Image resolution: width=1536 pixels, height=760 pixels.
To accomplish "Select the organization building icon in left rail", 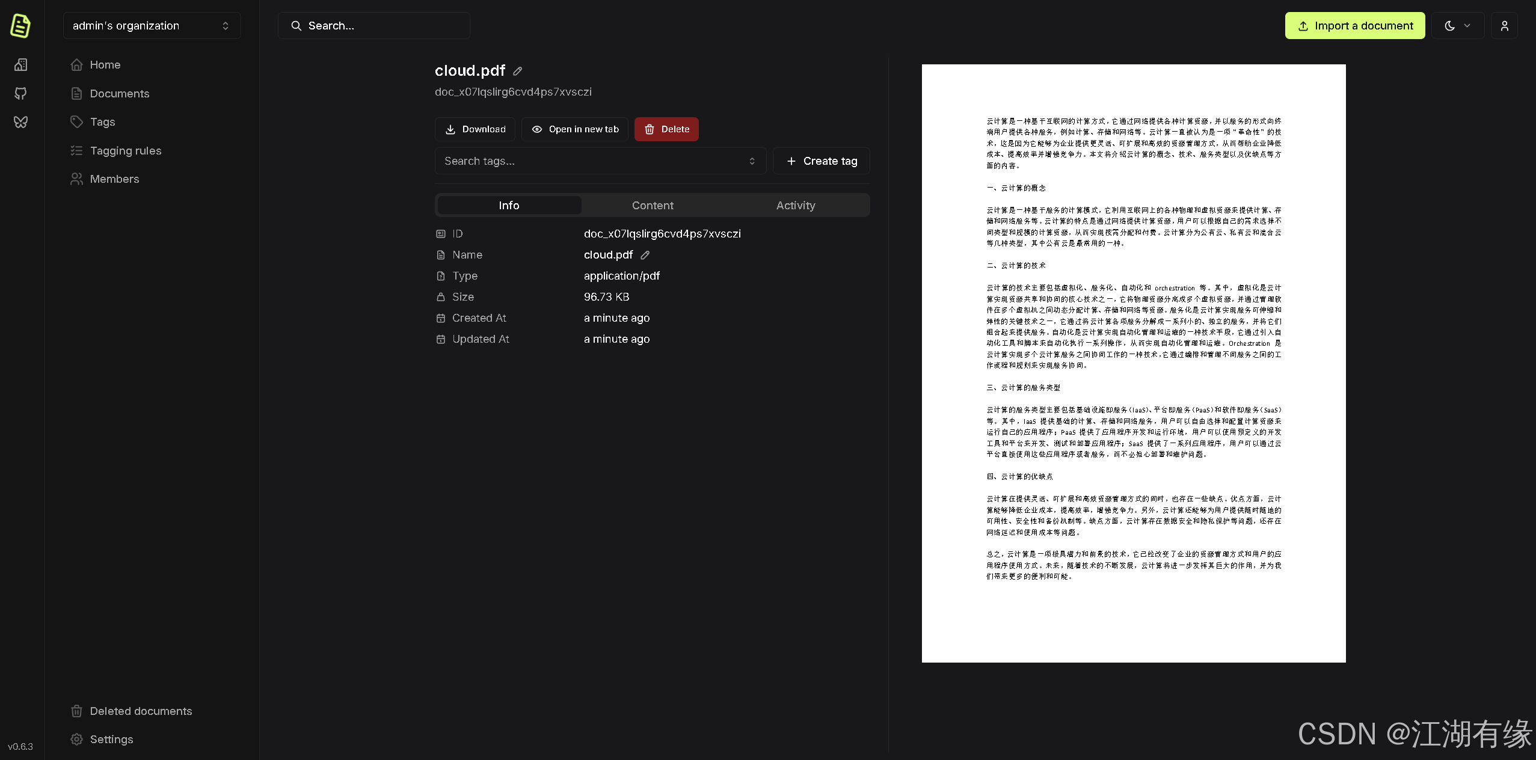I will pyautogui.click(x=20, y=64).
